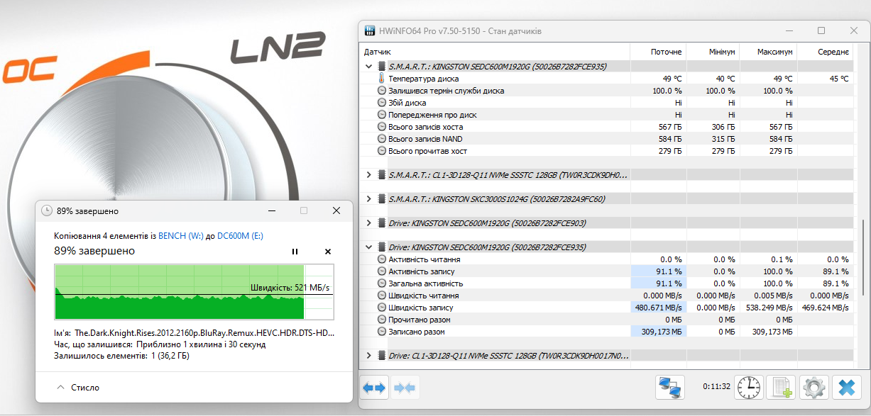
Task: Click the remaining time text in copy dialog
Action: 160,344
